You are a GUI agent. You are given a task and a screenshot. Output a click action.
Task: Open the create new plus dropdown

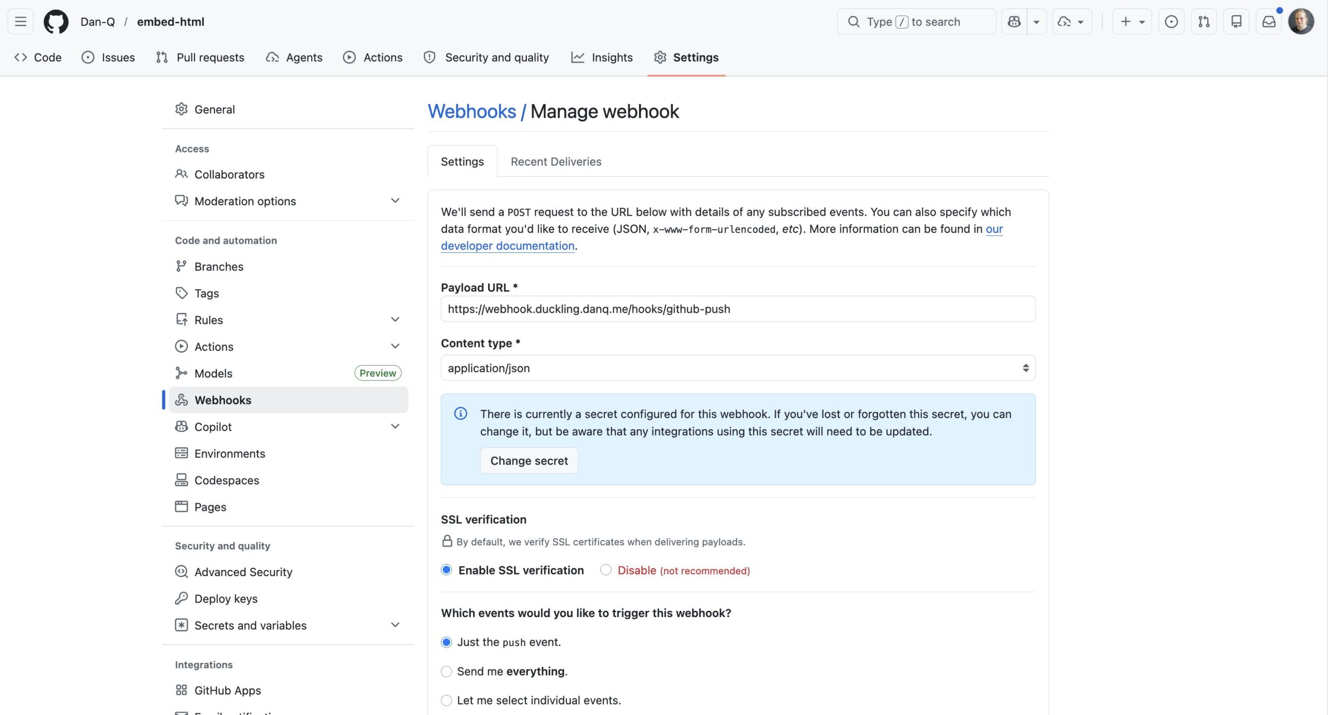[1132, 21]
